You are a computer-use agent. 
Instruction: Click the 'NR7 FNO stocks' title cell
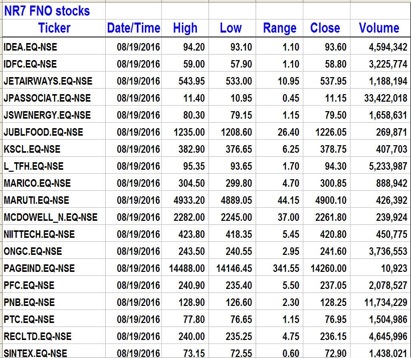point(47,11)
